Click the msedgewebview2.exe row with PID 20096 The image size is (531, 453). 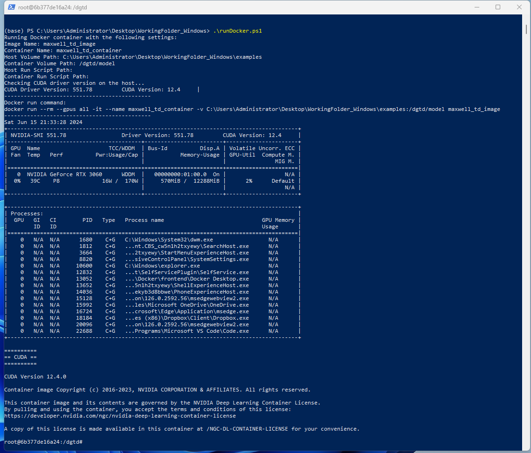point(152,324)
